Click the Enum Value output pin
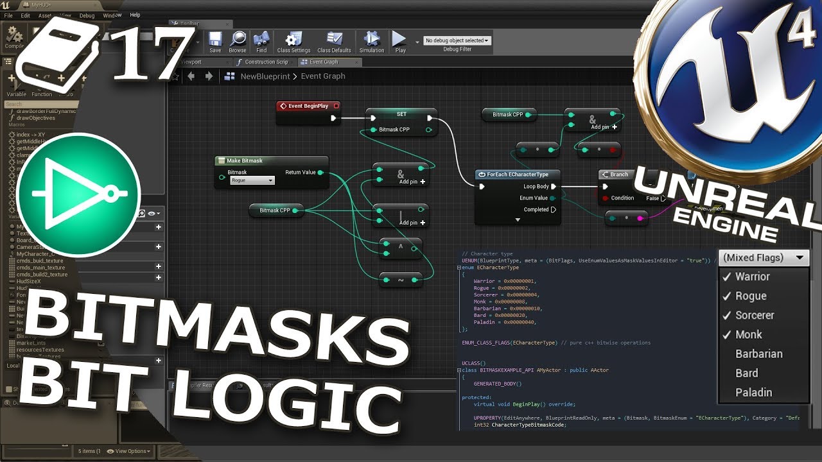The image size is (822, 462). pyautogui.click(x=553, y=198)
